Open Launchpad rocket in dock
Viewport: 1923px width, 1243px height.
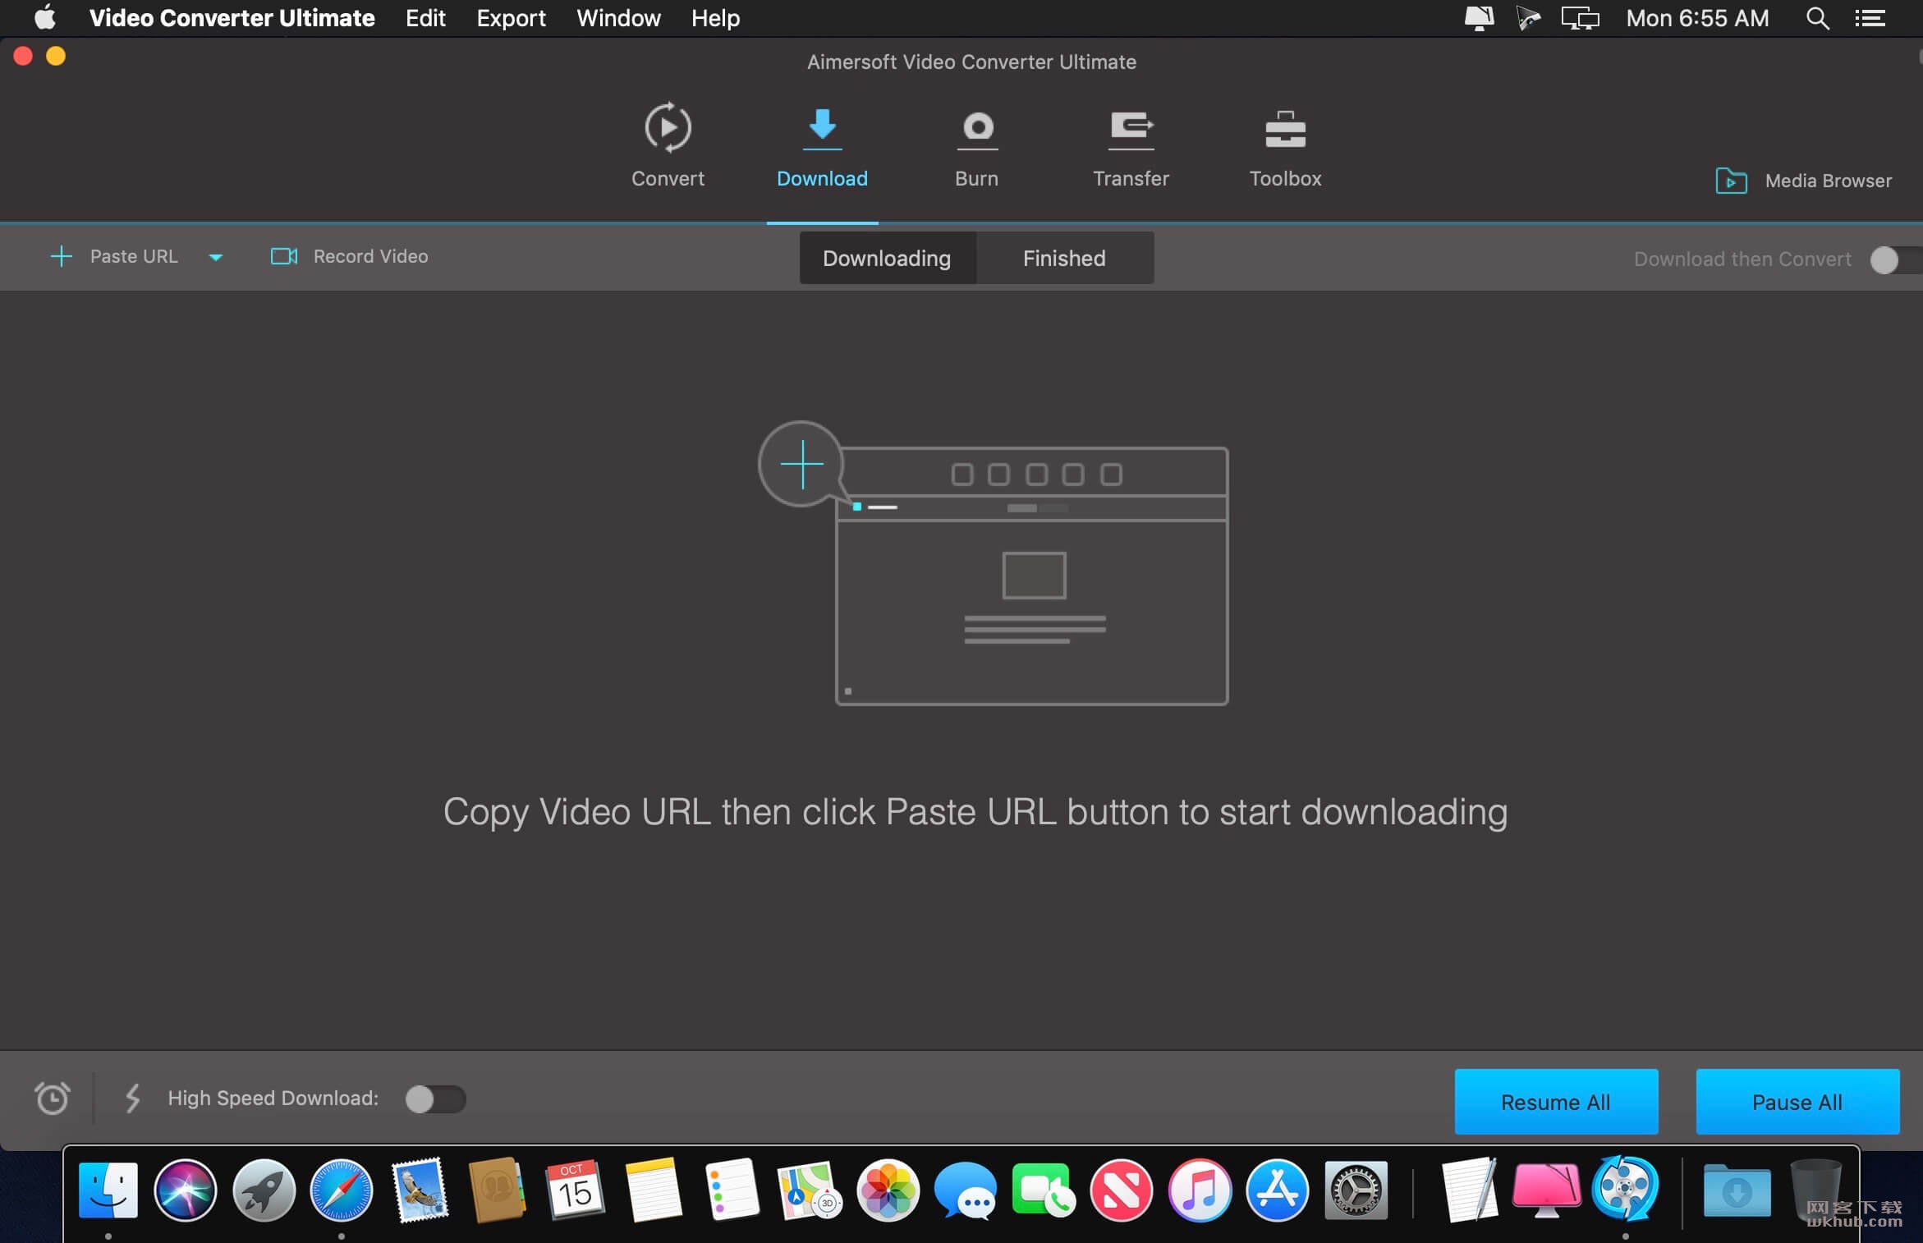coord(264,1190)
